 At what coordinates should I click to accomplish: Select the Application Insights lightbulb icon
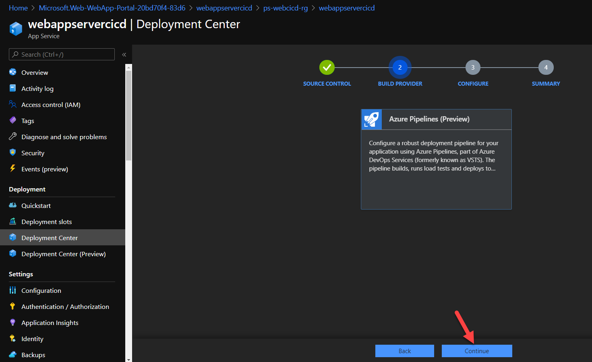[x=12, y=323]
